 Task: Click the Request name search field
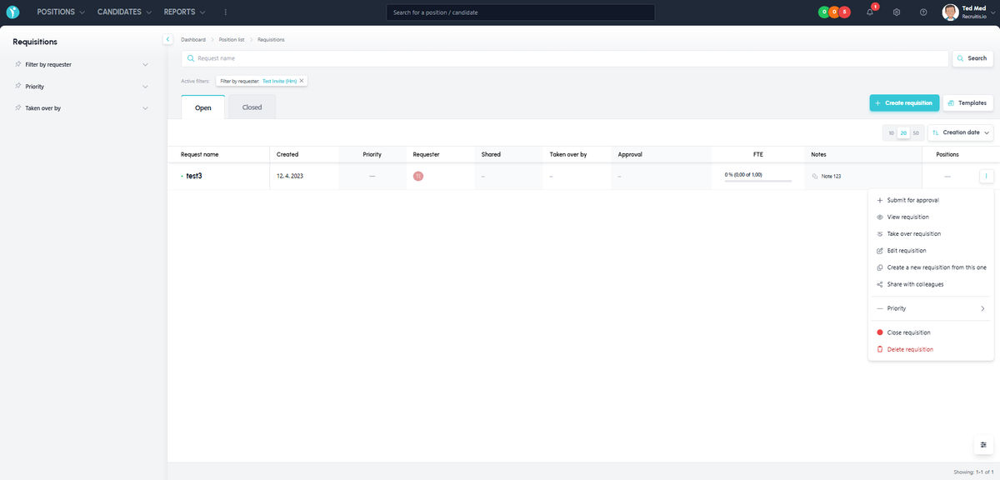565,58
